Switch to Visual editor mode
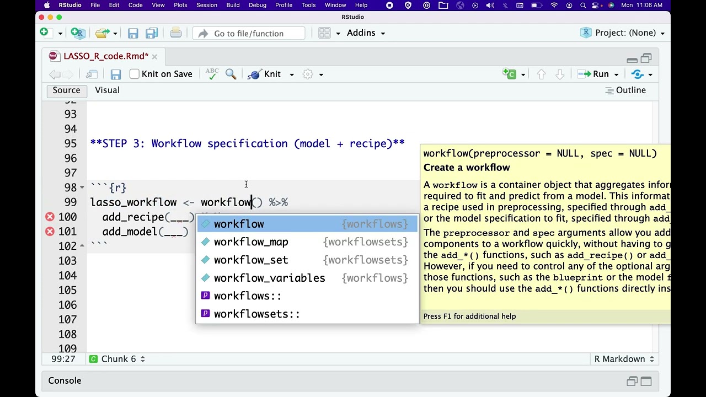This screenshot has height=397, width=706. [x=107, y=90]
